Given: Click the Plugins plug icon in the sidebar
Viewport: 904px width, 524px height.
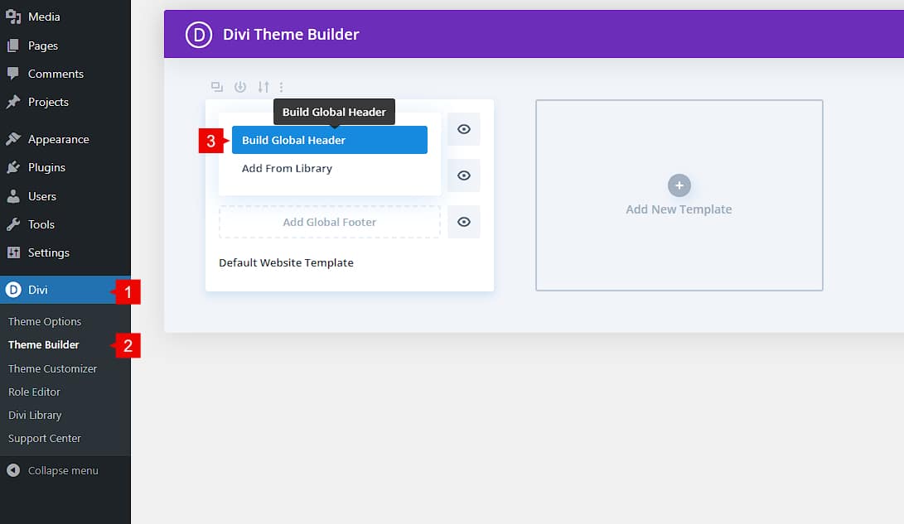Looking at the screenshot, I should pyautogui.click(x=13, y=167).
